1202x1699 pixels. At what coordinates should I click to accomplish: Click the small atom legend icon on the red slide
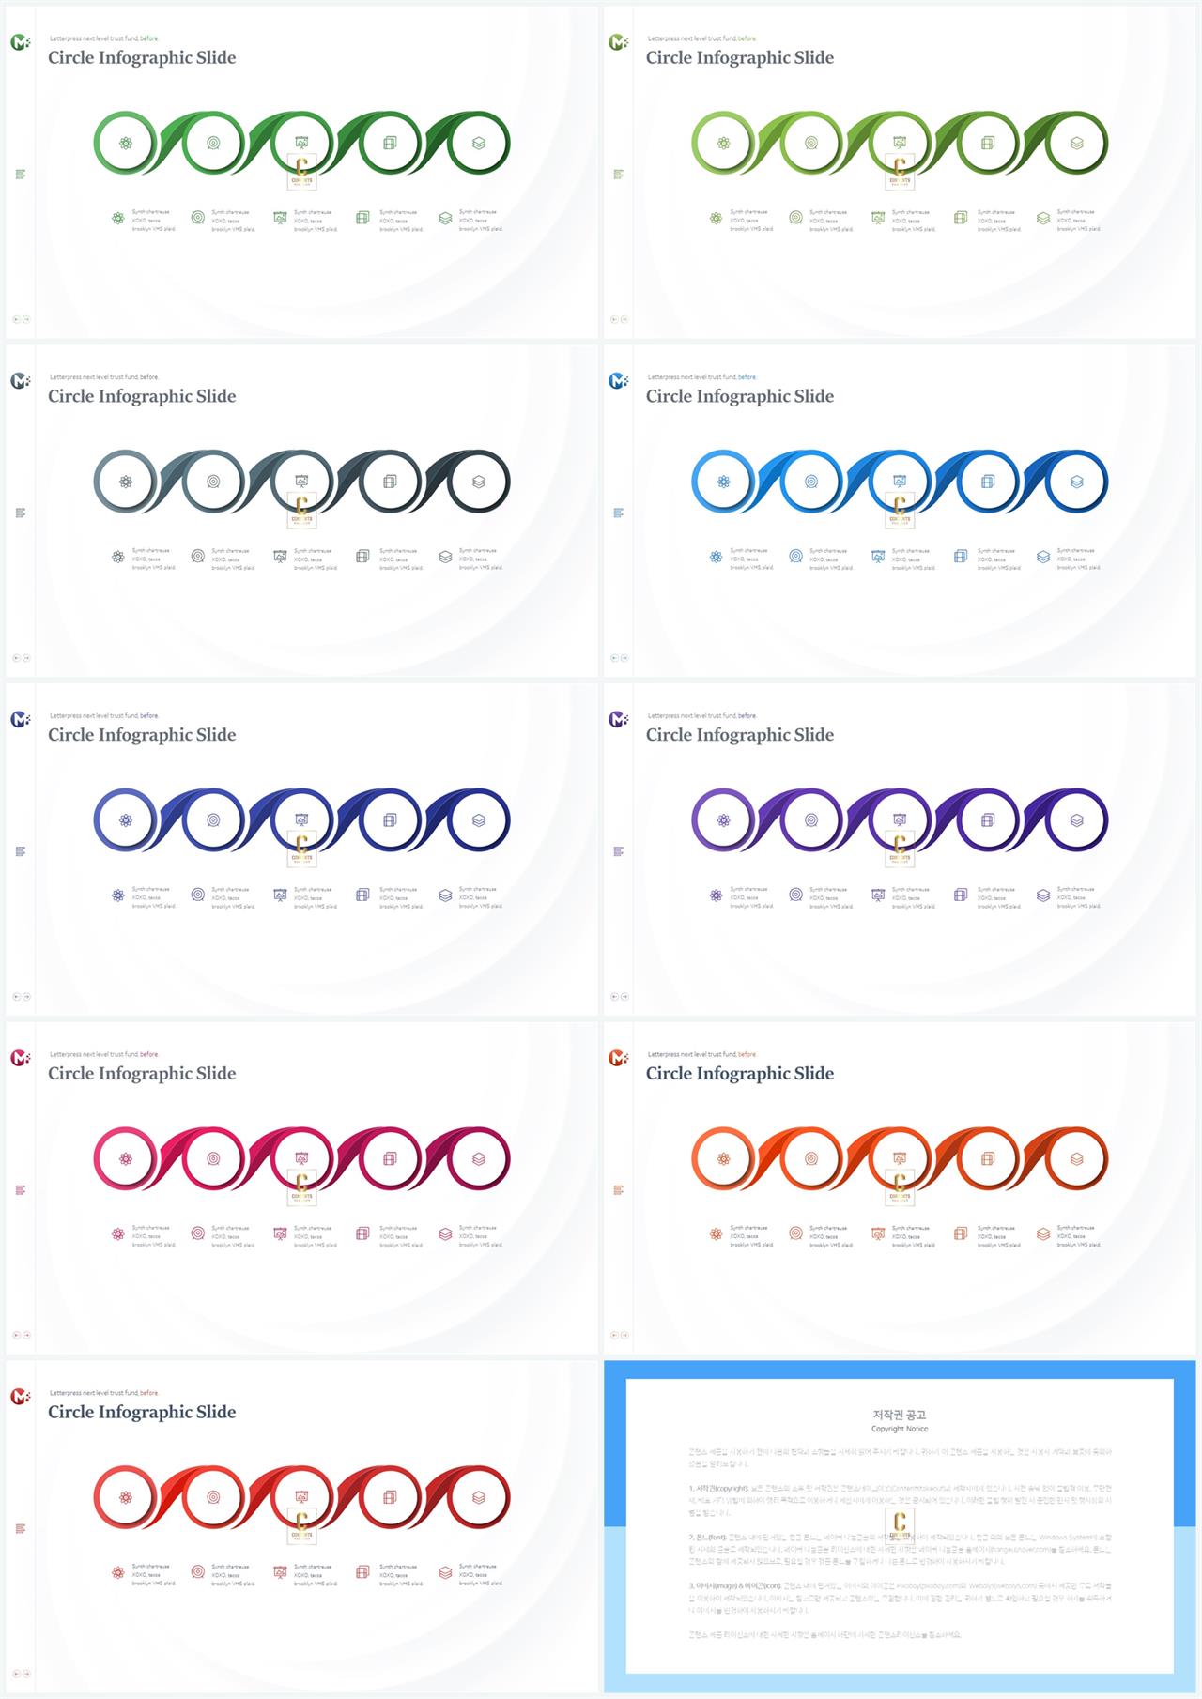coord(118,1572)
